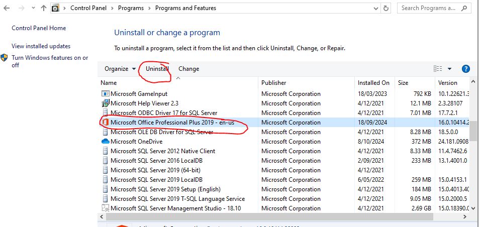
Task: Click the change view icon
Action: pos(438,69)
